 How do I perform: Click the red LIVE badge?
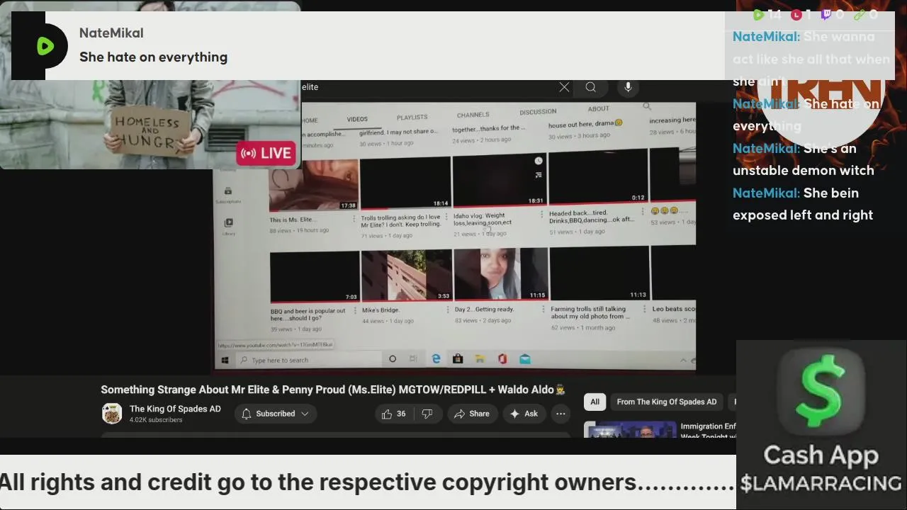[x=266, y=153]
